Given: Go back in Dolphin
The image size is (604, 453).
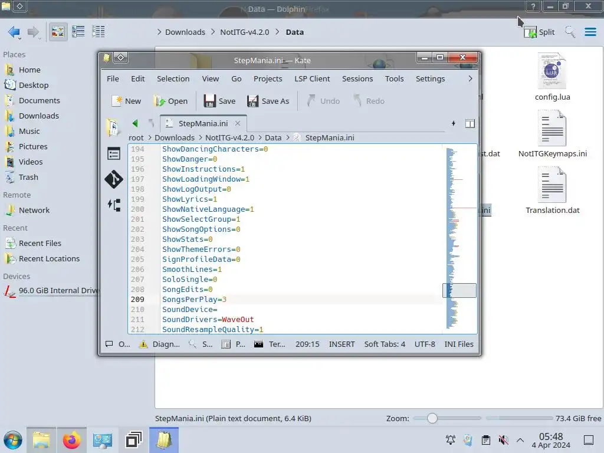Looking at the screenshot, I should 15,32.
